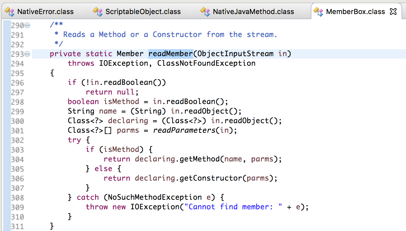This screenshot has height=231, width=406.
Task: Collapse the Javadoc comment at line 290
Action: coord(27,25)
